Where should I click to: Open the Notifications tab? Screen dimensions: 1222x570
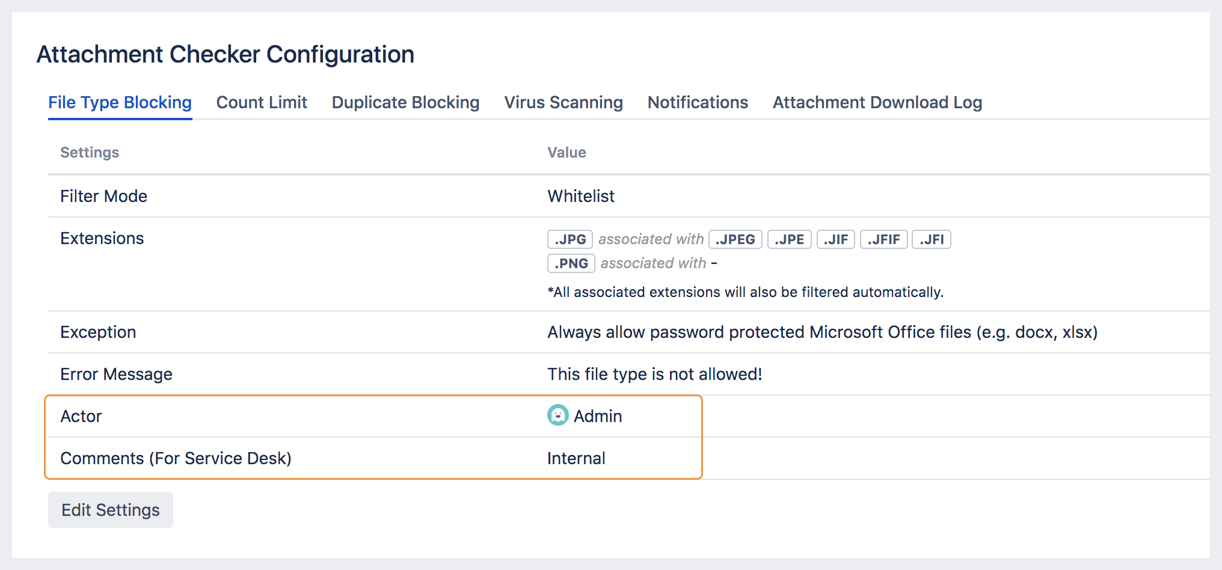click(x=697, y=102)
